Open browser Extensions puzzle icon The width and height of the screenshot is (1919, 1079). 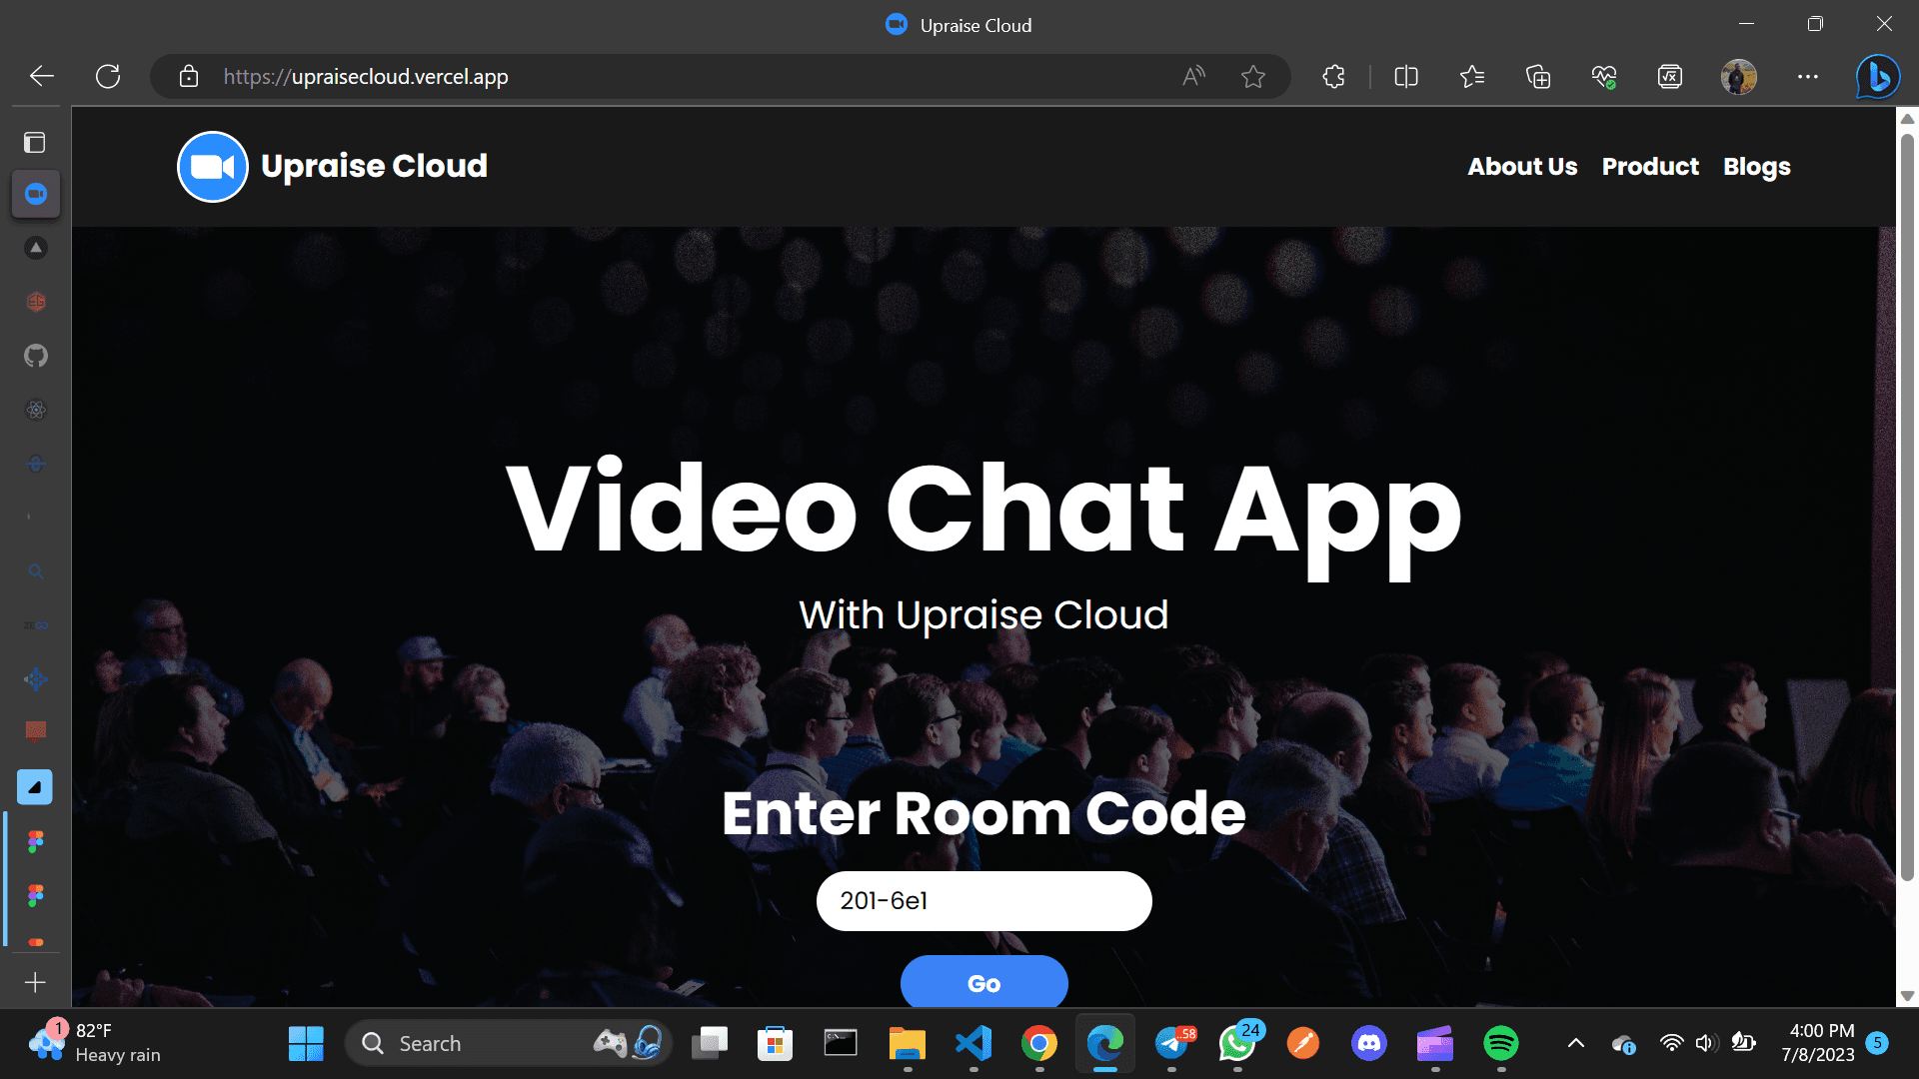click(1333, 76)
